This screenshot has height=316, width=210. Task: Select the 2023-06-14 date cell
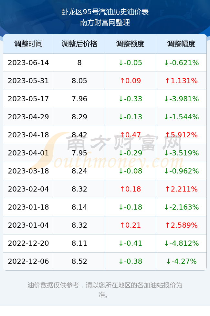[x=28, y=63]
